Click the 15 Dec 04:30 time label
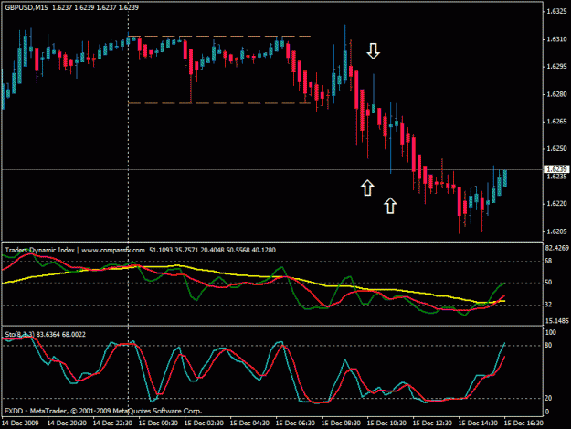The image size is (571, 429). [x=249, y=424]
